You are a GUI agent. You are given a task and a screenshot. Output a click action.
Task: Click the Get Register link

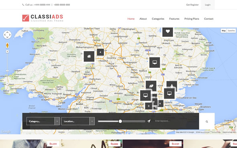pos(192,5)
